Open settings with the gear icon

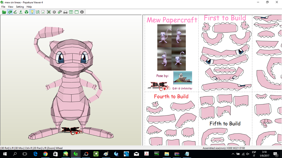click(x=54, y=12)
